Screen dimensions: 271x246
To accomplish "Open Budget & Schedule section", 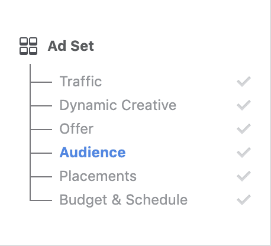I will pyautogui.click(x=124, y=200).
